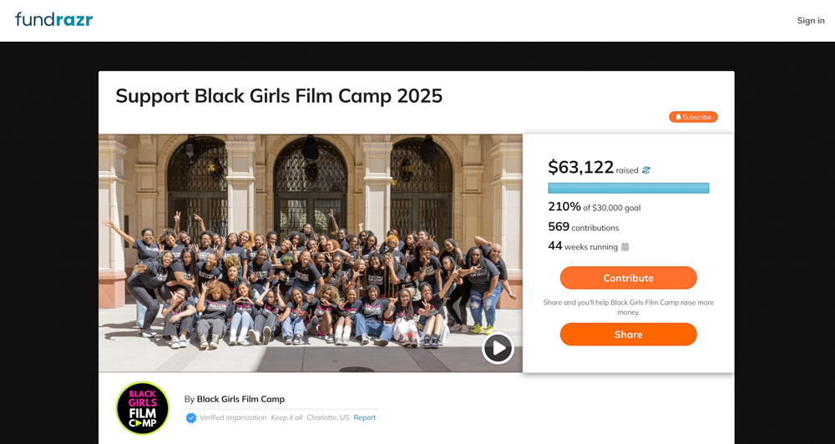Screen dimensions: 835x444
Task: Subscribe to campaign updates via bell button
Action: [693, 117]
